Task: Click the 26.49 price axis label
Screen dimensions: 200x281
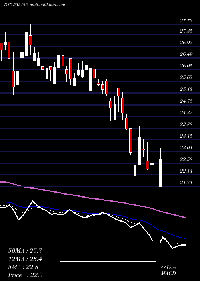Action: 186,54
